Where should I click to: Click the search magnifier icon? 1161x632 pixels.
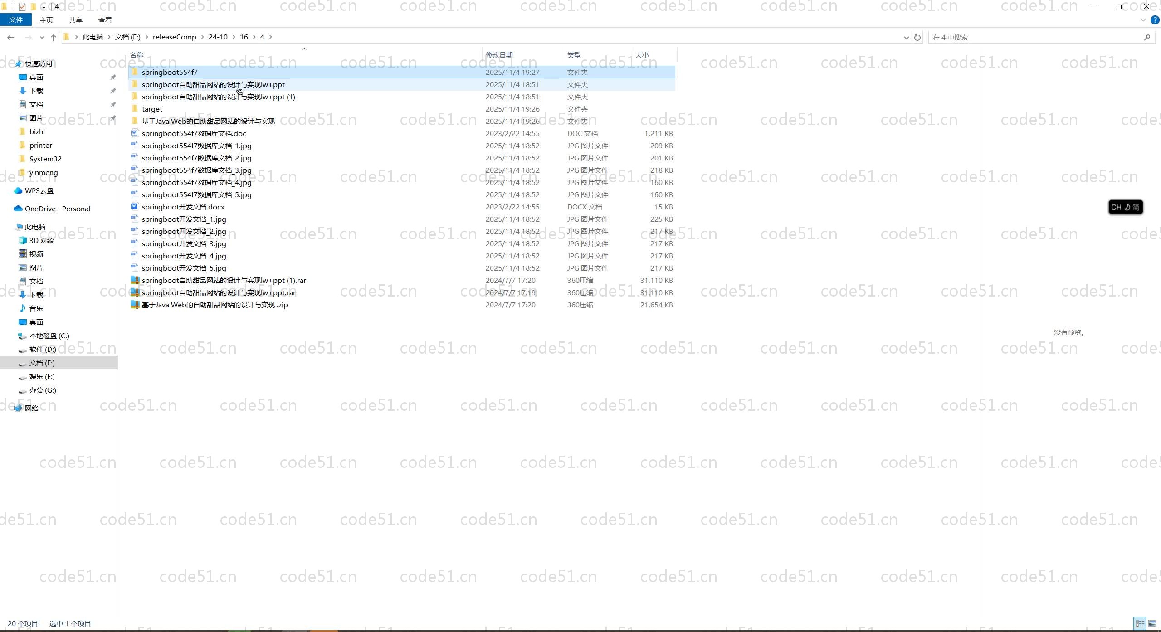1147,38
